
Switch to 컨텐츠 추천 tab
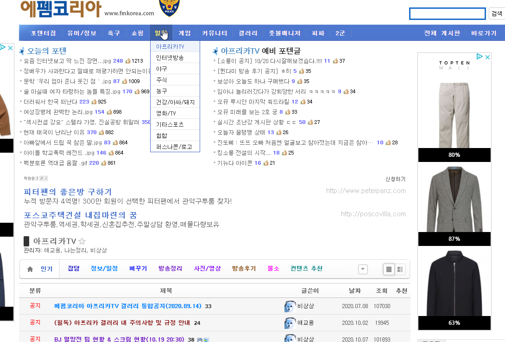[x=306, y=268]
